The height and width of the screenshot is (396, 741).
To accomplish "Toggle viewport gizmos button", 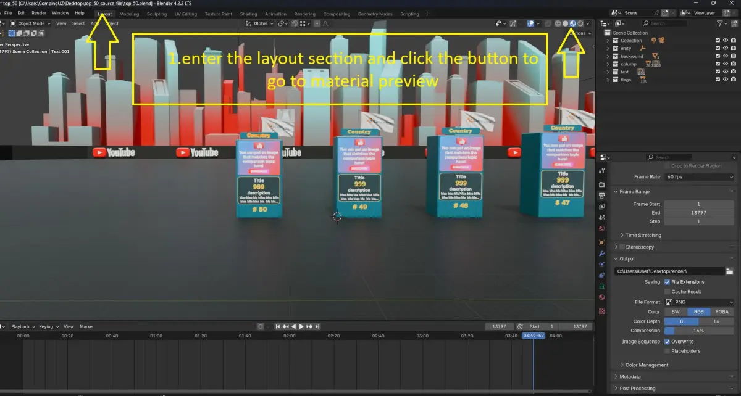I will (513, 23).
